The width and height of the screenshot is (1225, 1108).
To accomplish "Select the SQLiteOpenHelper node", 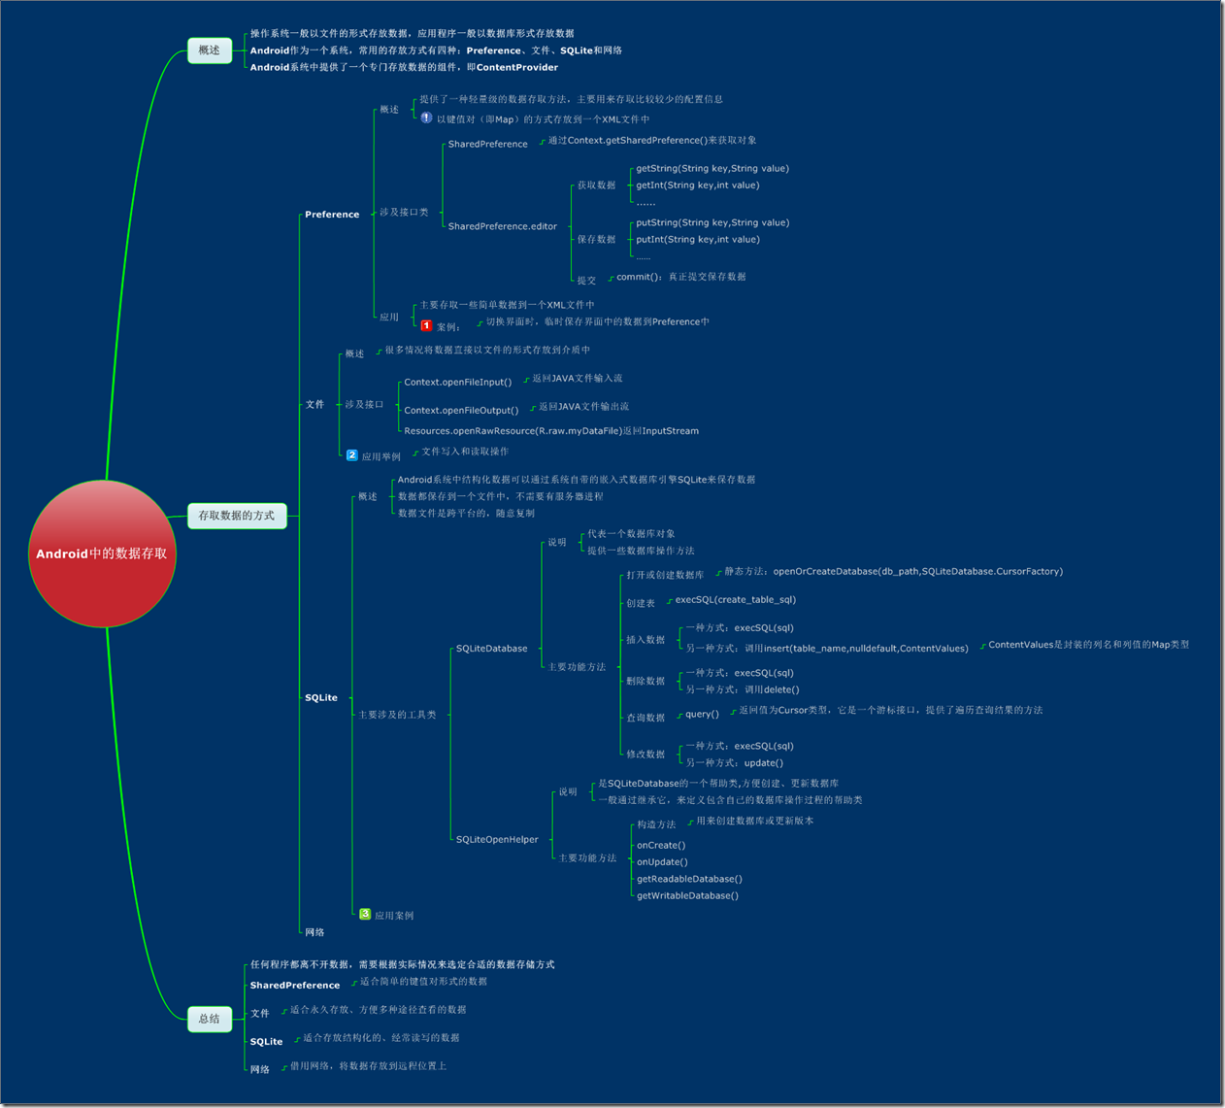I will coord(497,840).
